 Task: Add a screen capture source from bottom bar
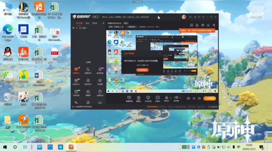(129, 99)
